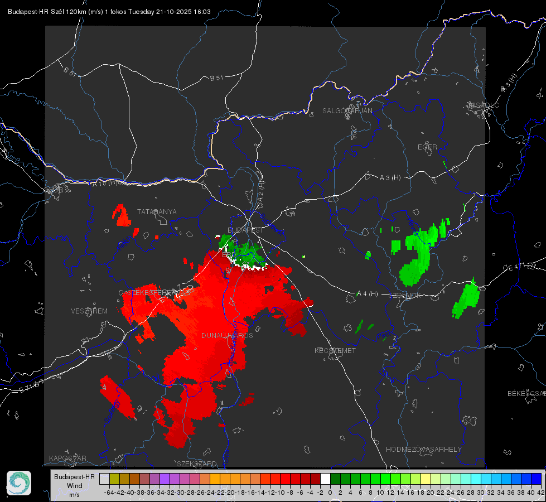Select the white zero-velocity legend swatch

pos(325,479)
